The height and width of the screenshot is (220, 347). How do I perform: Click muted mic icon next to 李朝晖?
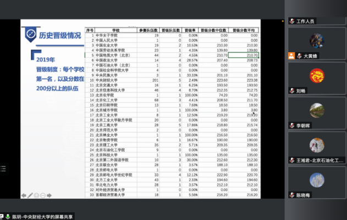pos(291,126)
